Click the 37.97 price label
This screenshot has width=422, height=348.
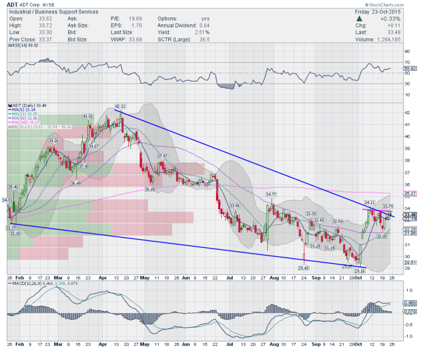click(x=162, y=156)
